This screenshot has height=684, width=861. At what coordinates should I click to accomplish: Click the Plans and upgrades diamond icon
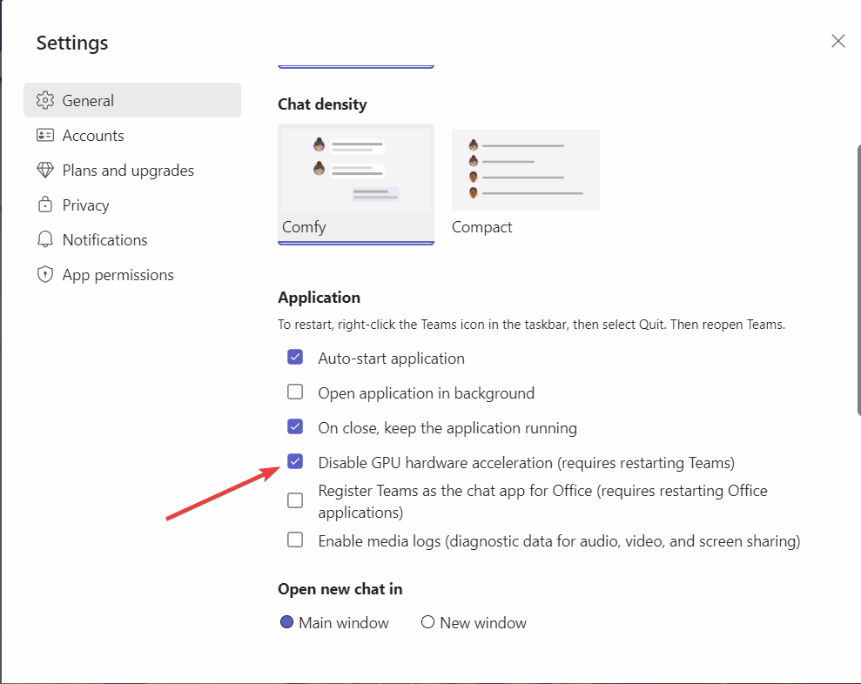pyautogui.click(x=45, y=171)
